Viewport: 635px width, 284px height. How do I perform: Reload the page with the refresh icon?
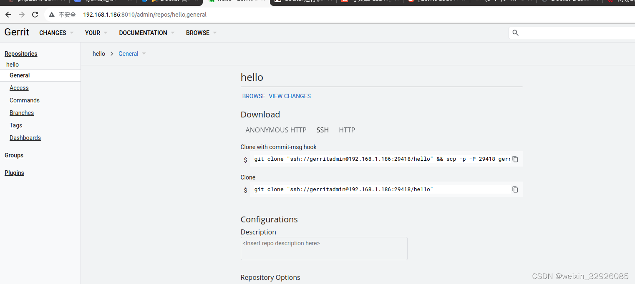pyautogui.click(x=35, y=14)
